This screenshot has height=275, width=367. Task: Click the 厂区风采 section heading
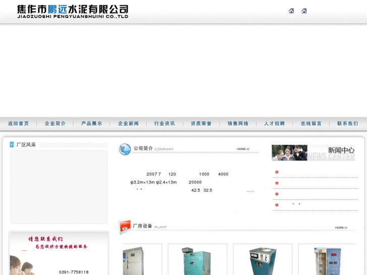pos(26,145)
